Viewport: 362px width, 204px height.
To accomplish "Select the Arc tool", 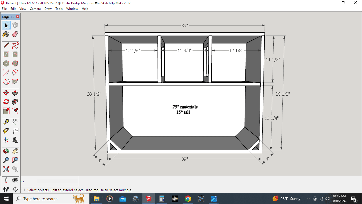I will pos(6,73).
